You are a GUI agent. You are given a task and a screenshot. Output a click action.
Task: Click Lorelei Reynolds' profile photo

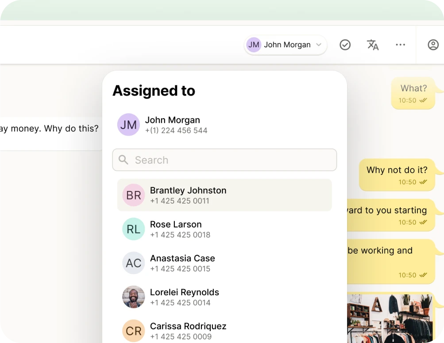(133, 297)
